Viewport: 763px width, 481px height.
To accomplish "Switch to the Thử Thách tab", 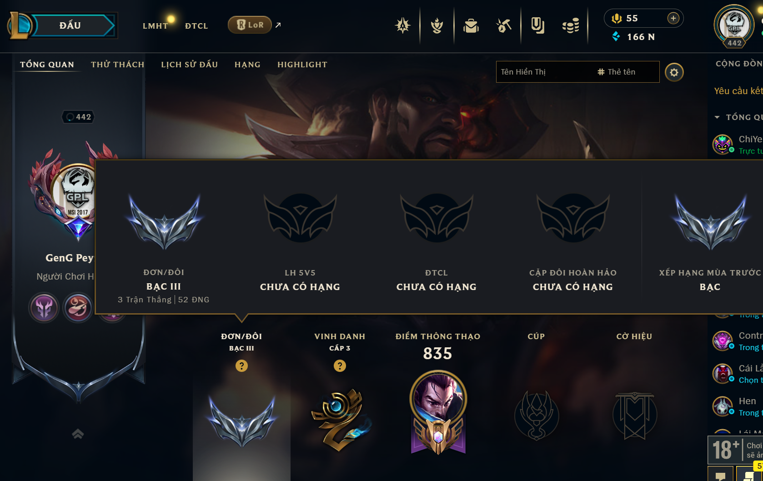I will pos(117,65).
